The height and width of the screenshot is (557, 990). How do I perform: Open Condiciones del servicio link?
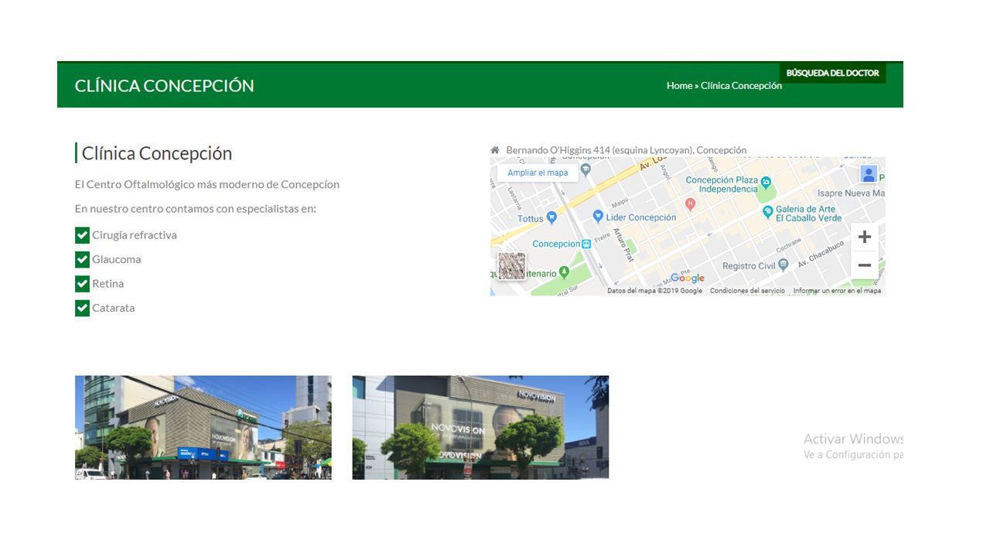(747, 291)
